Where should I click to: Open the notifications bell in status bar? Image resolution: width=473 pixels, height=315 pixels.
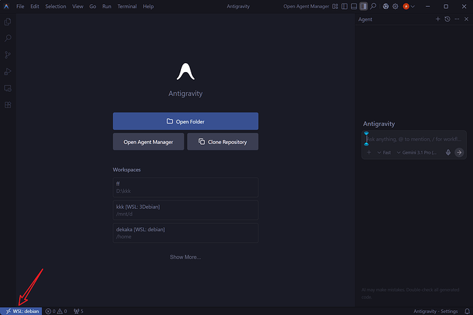pyautogui.click(x=467, y=311)
